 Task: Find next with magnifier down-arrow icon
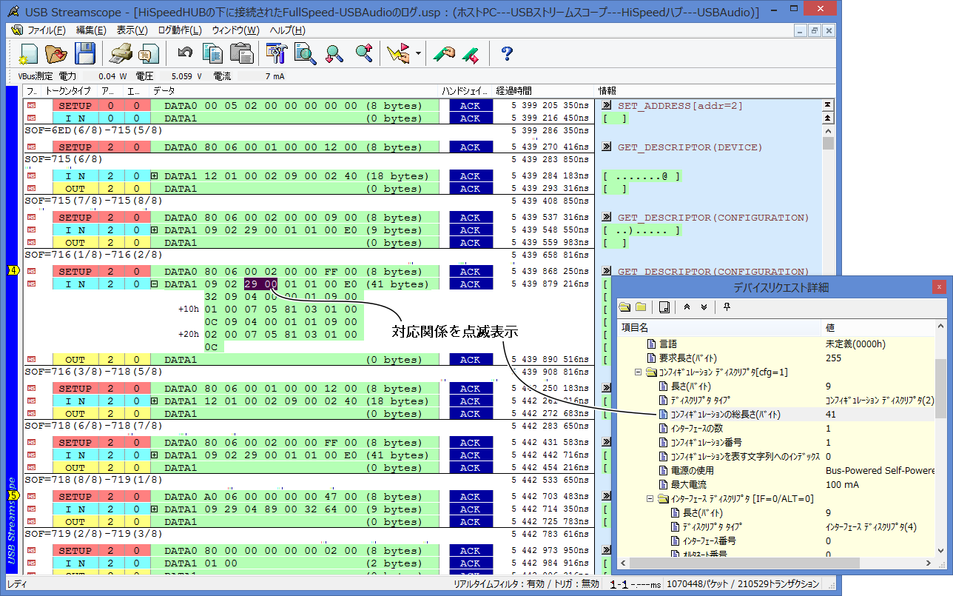coord(334,53)
